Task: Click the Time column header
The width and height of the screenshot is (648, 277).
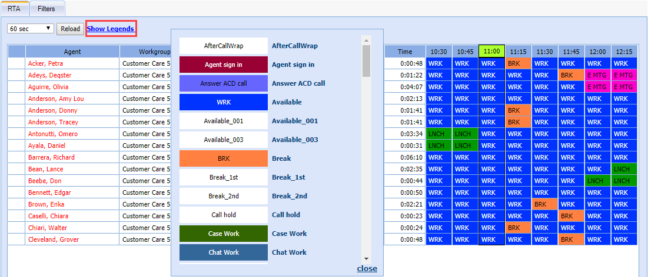Action: 405,52
